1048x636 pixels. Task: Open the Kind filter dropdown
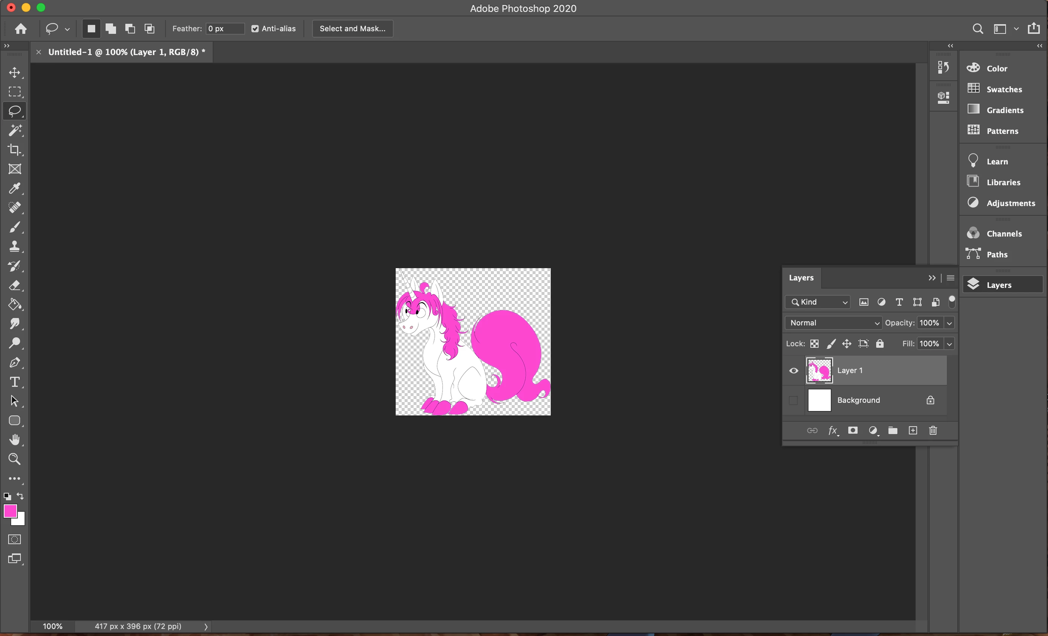pyautogui.click(x=817, y=302)
